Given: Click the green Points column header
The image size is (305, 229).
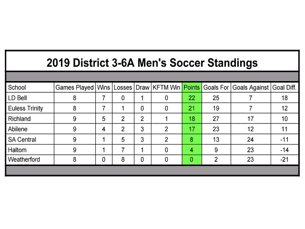Looking at the screenshot, I should pyautogui.click(x=192, y=87).
